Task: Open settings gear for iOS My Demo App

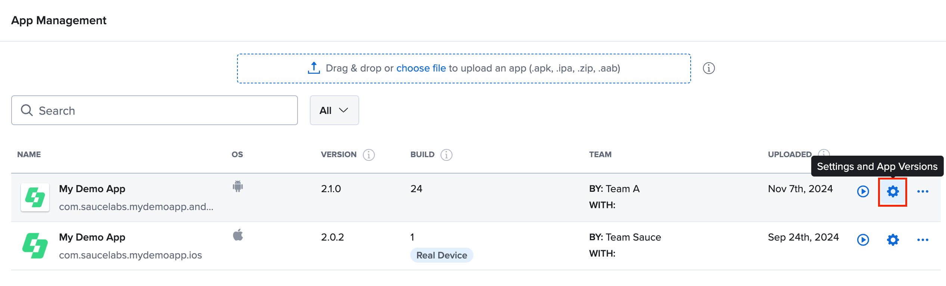Action: 893,240
